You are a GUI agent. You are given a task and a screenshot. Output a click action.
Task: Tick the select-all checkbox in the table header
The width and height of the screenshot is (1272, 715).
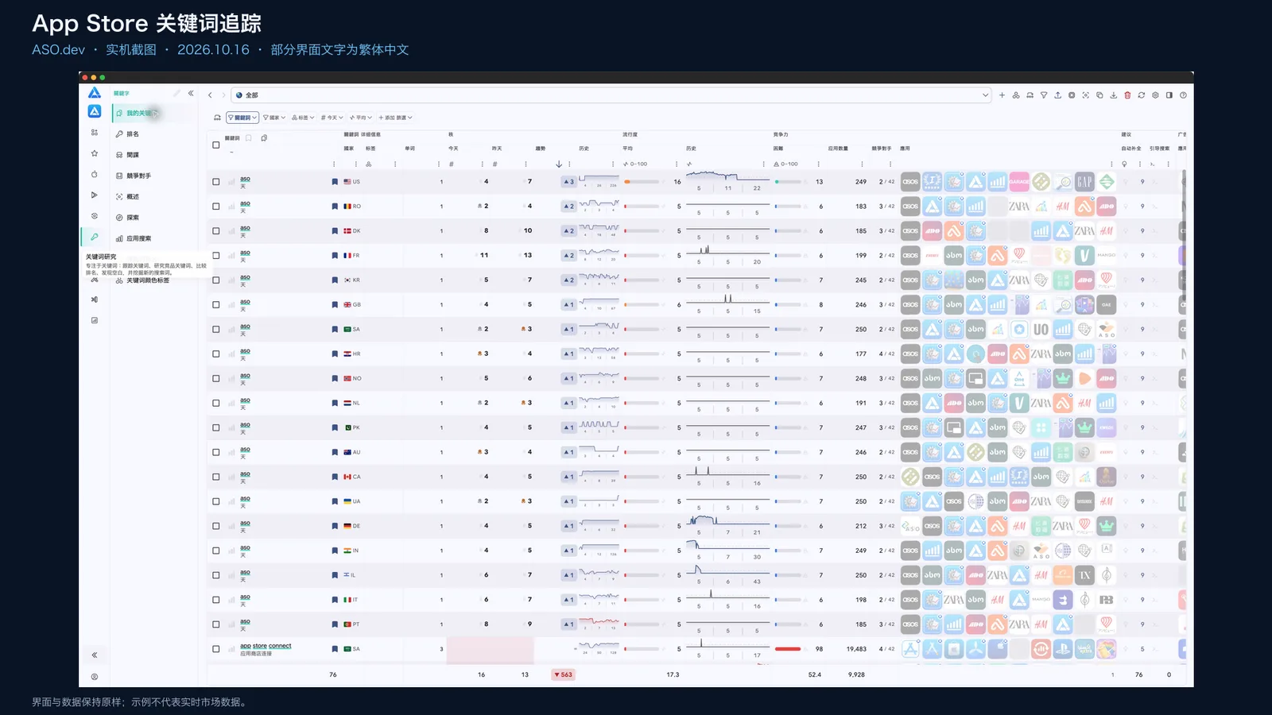(x=215, y=145)
